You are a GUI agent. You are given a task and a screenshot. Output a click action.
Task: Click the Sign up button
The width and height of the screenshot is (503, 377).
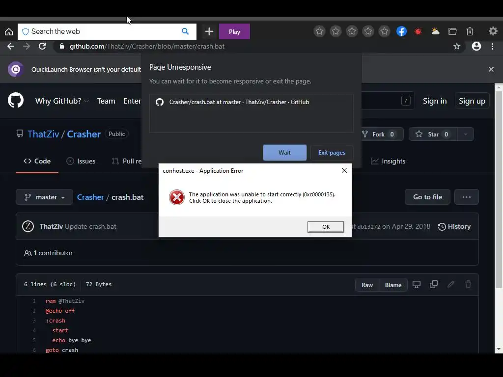[x=472, y=101]
